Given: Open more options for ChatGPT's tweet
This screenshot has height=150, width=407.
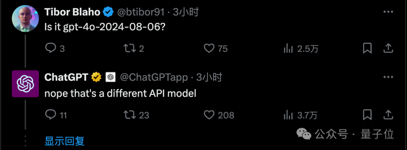Looking at the screenshot, I should pyautogui.click(x=388, y=77).
